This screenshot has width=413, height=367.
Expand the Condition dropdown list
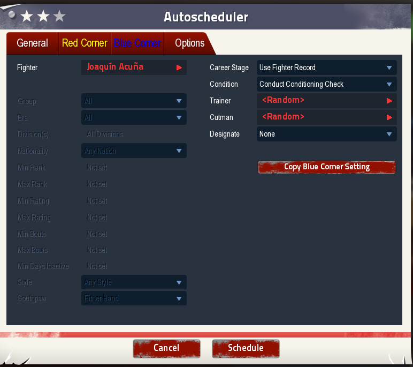pos(326,84)
